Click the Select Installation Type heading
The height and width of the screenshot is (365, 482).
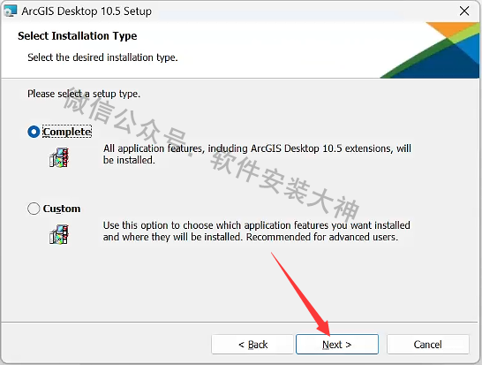coord(78,36)
